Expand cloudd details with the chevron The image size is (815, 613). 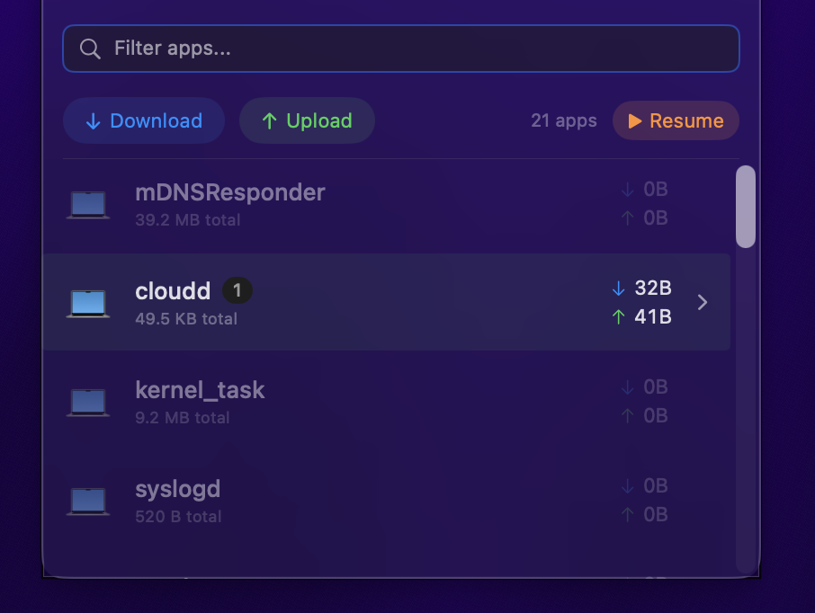click(x=703, y=302)
